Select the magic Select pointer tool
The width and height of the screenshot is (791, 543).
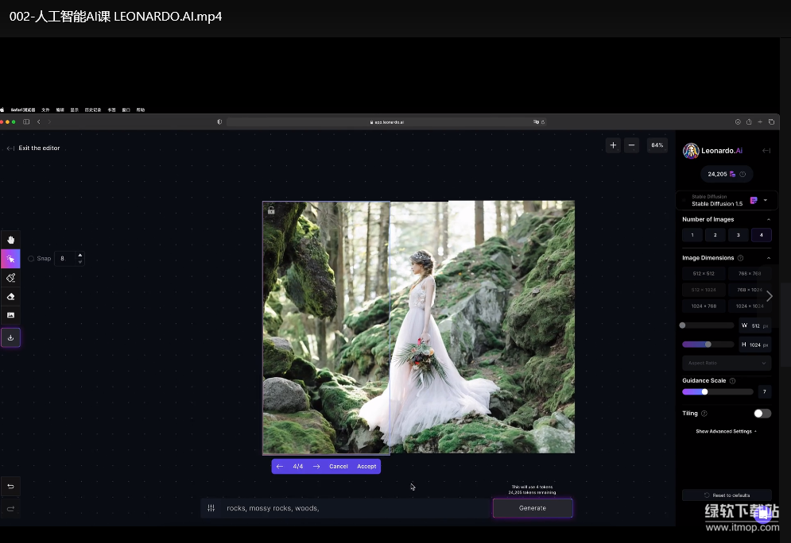pyautogui.click(x=10, y=259)
